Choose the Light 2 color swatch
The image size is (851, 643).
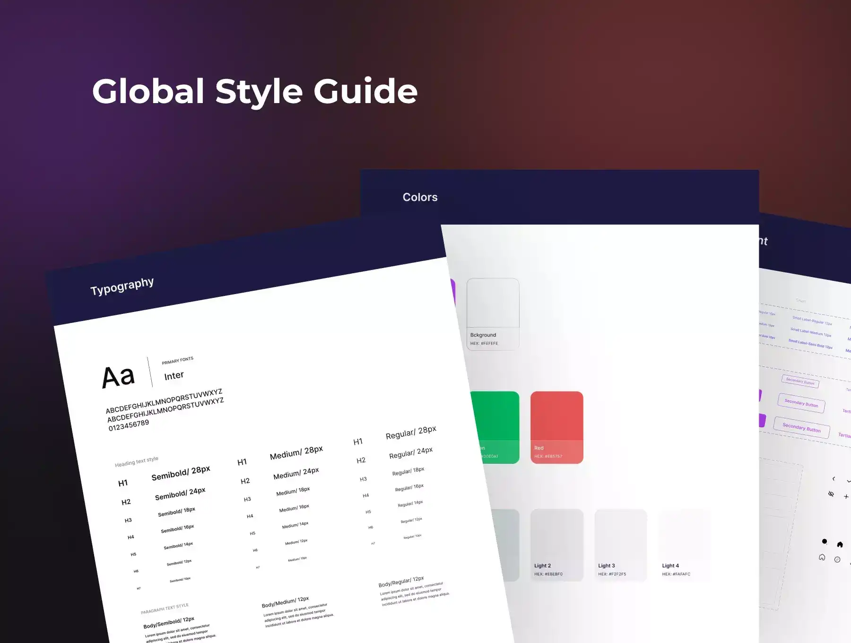coord(556,545)
